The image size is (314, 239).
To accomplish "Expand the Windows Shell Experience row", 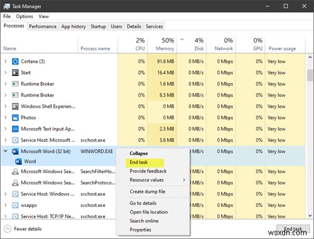I will pos(6,106).
